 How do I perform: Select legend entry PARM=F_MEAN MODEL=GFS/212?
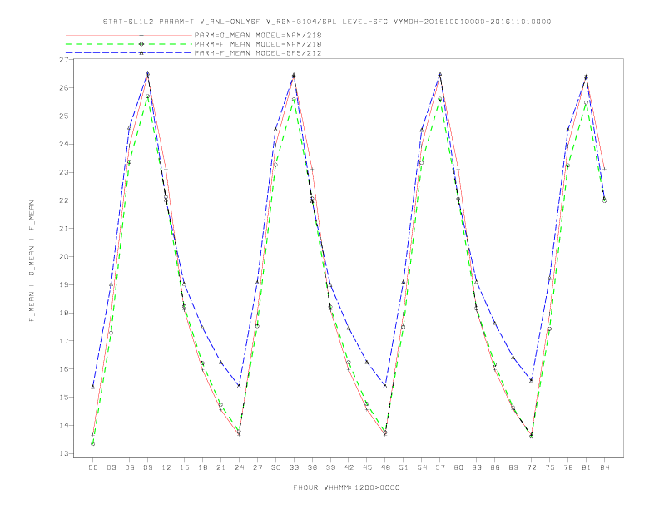(x=258, y=53)
